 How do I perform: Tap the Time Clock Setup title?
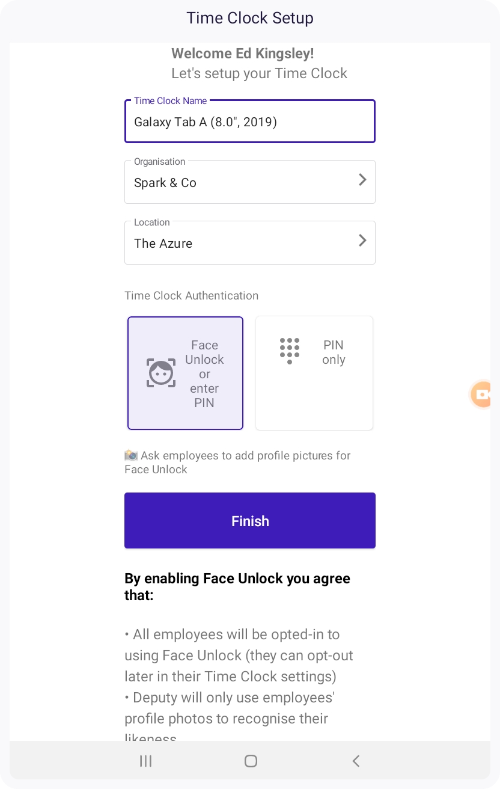tap(250, 18)
